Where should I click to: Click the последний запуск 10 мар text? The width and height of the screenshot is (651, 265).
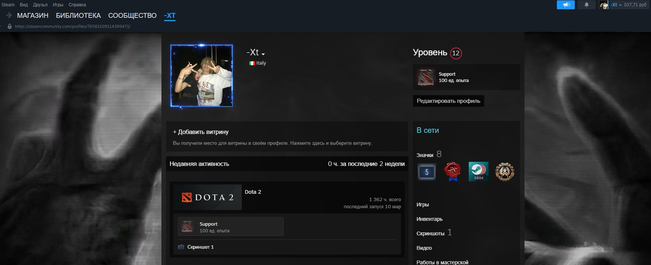pyautogui.click(x=372, y=206)
